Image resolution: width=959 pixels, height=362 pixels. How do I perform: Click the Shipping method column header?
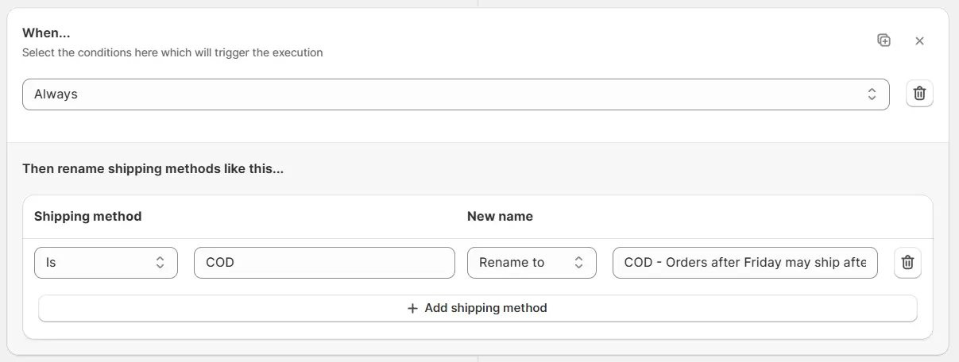coord(87,216)
